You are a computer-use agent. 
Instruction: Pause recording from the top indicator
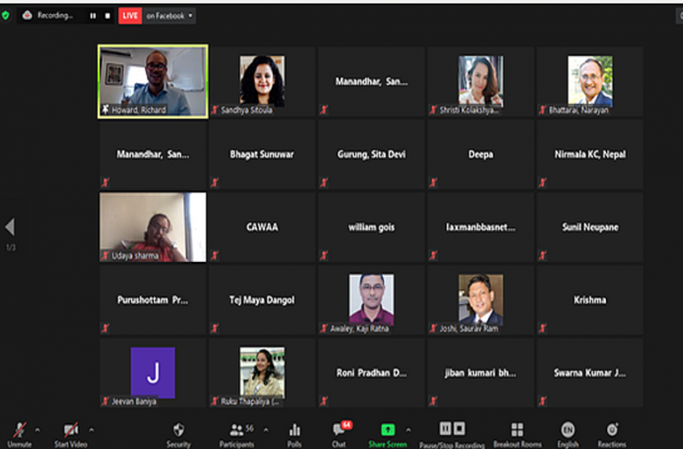93,16
